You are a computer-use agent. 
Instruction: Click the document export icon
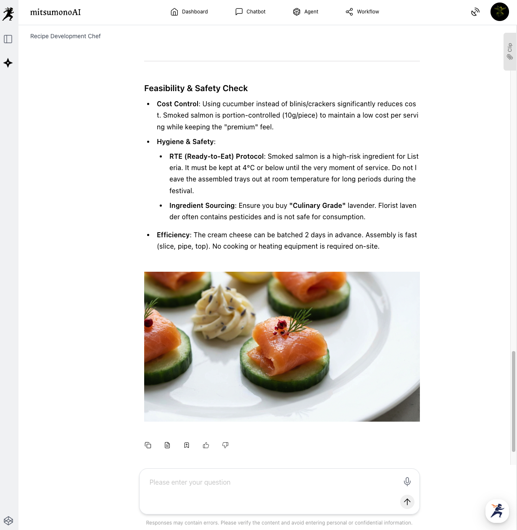[167, 445]
